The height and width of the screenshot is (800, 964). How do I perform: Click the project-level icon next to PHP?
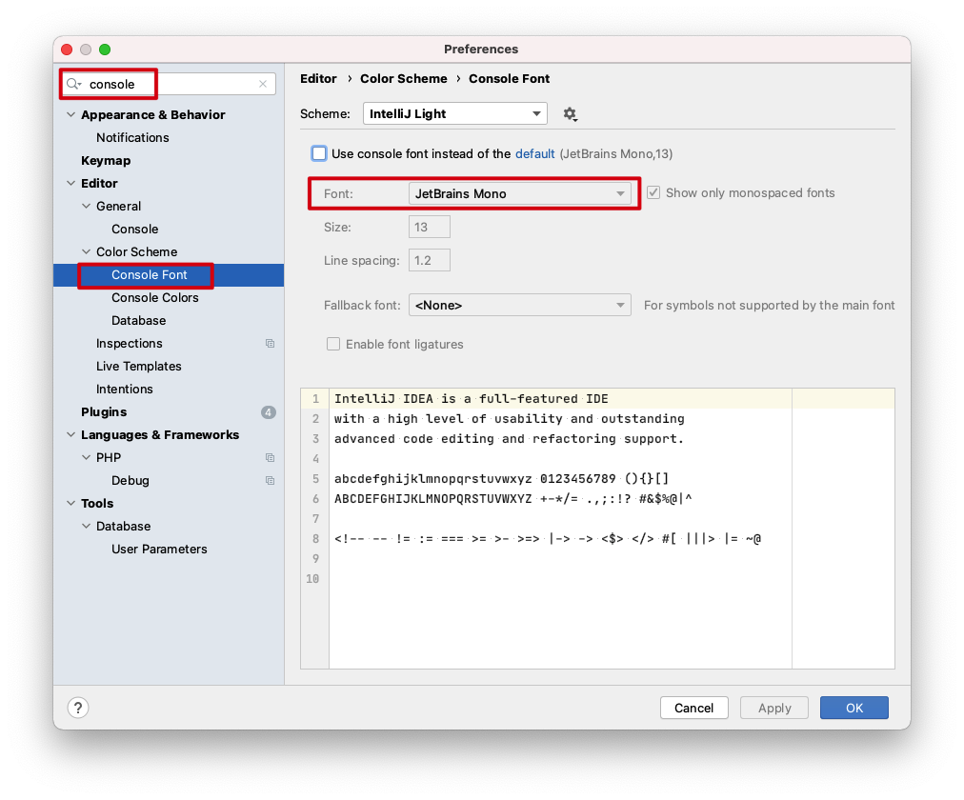click(270, 458)
